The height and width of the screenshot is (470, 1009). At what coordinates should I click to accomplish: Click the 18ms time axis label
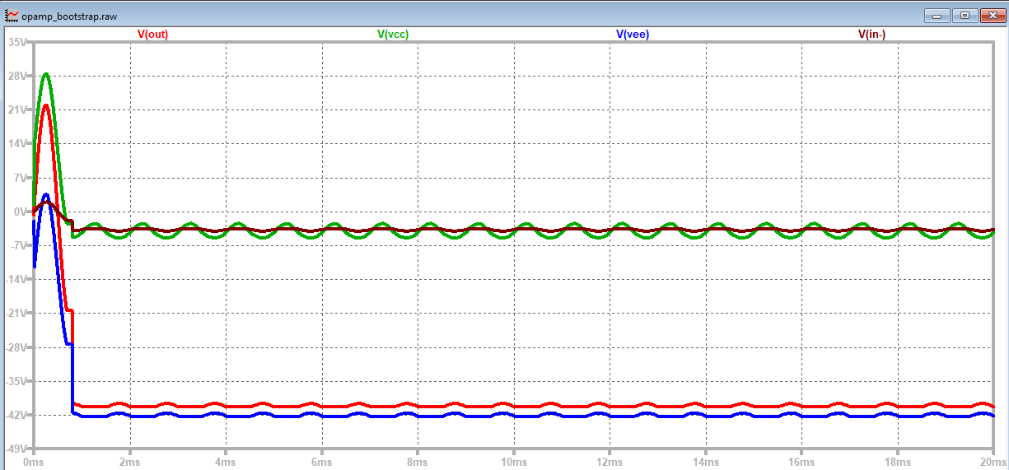tap(898, 462)
